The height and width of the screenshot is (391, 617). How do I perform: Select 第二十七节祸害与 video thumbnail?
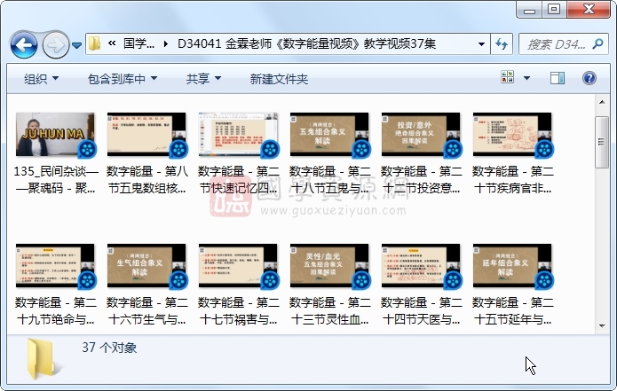(x=239, y=266)
